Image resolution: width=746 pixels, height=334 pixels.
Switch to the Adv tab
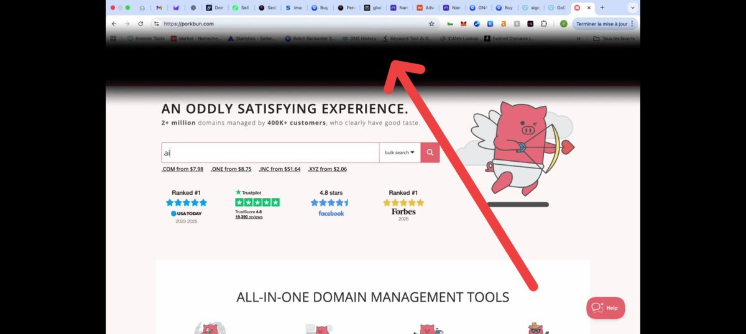(x=427, y=7)
